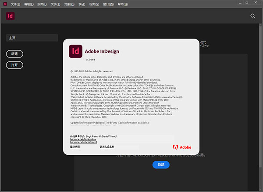Viewport: 263px width, 192px height.
Task: Click the blue 新建 button at bottom
Action: pos(161,164)
